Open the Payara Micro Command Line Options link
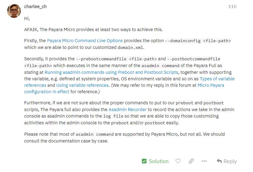253x172 pixels. tap(85, 41)
